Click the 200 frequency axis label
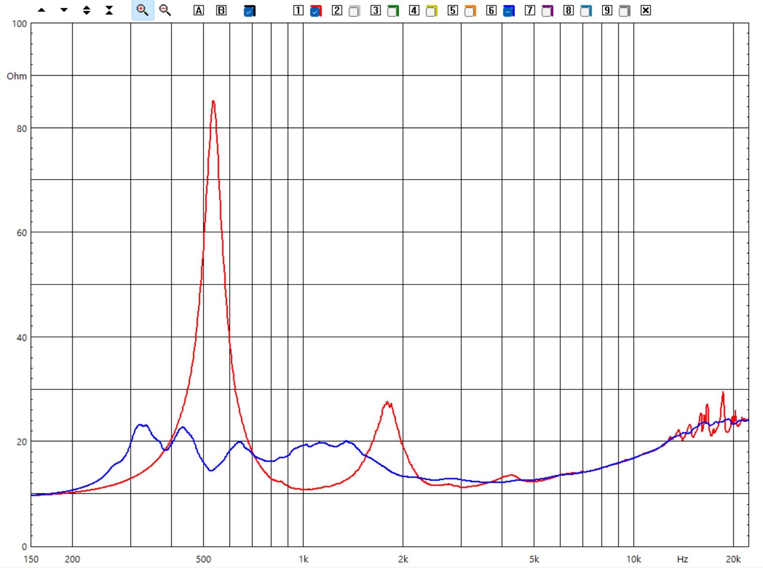The width and height of the screenshot is (763, 568). click(x=72, y=559)
